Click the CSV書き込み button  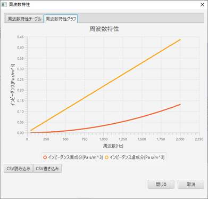(47, 168)
